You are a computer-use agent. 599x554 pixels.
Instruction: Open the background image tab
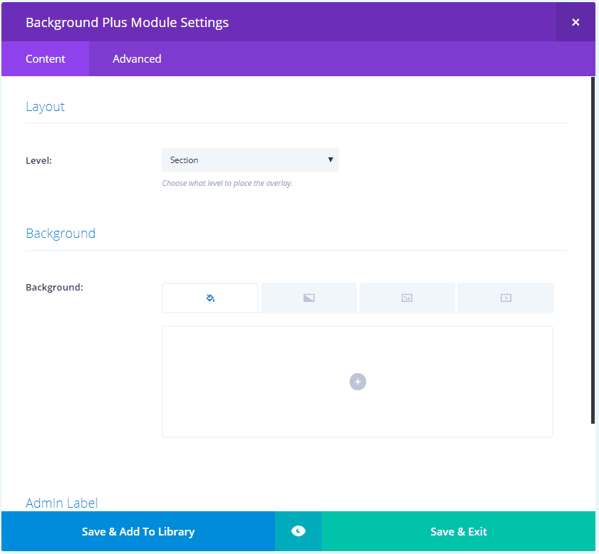[407, 298]
